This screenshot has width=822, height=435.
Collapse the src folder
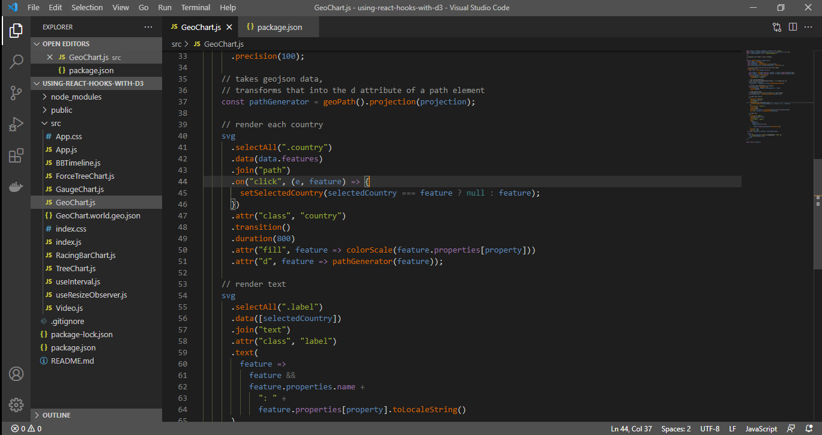[96, 123]
